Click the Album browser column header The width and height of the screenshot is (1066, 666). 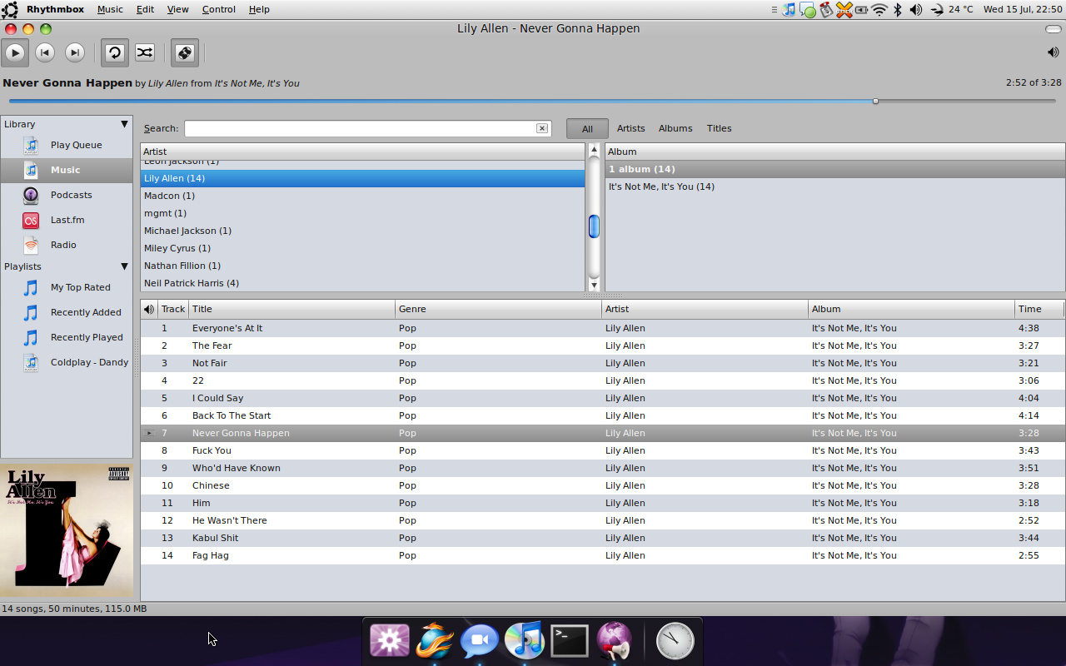point(834,152)
